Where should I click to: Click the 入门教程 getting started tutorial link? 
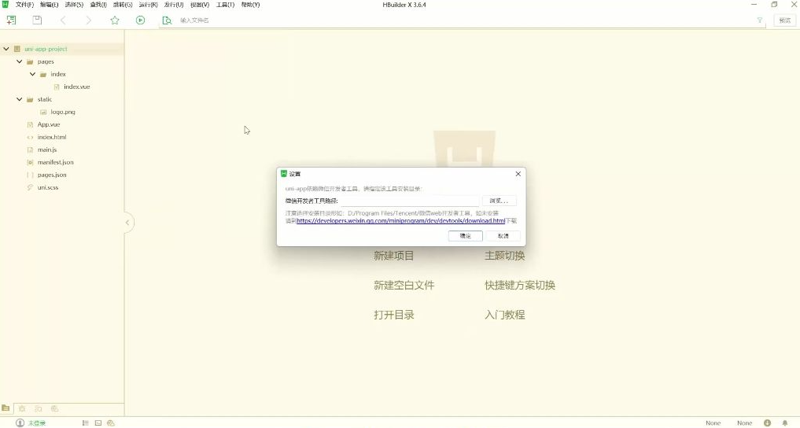pyautogui.click(x=504, y=315)
